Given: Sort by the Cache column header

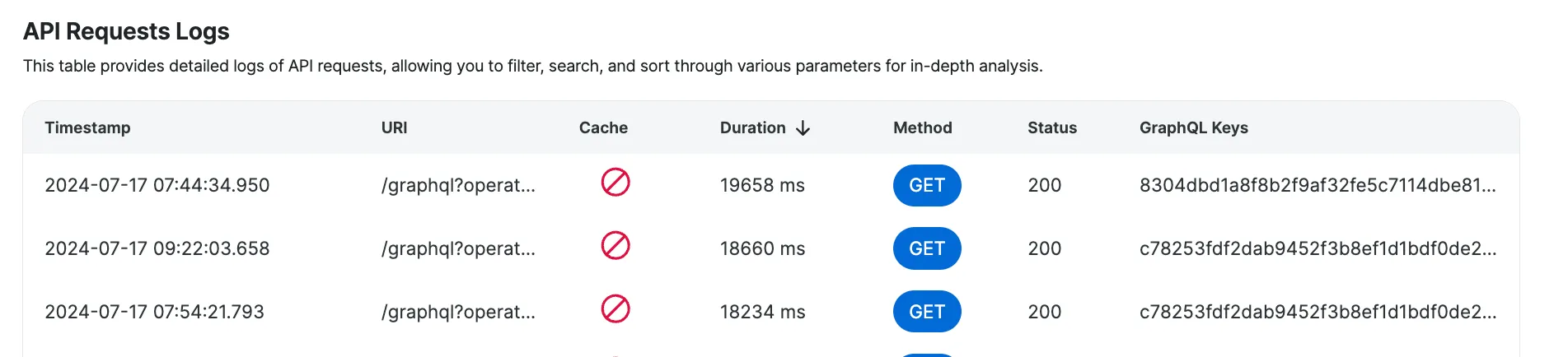Looking at the screenshot, I should coord(603,128).
